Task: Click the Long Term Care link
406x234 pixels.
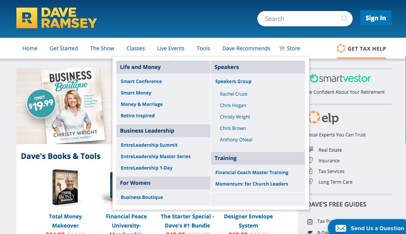Action: pos(335,182)
